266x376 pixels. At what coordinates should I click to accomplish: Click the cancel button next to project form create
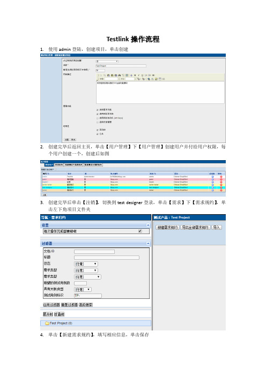click(73, 140)
